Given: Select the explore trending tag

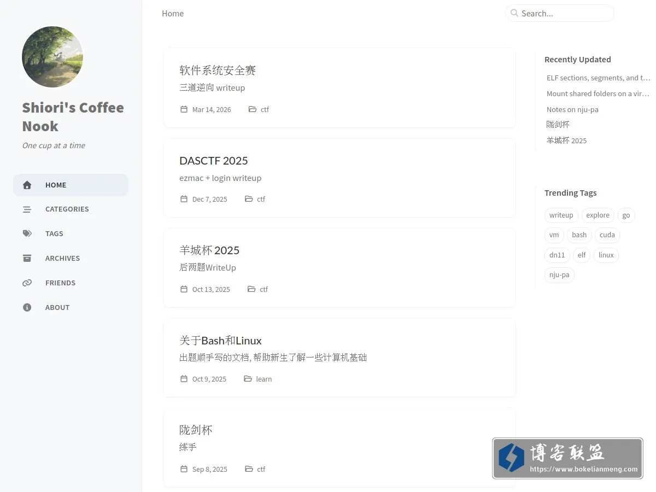Looking at the screenshot, I should coord(598,215).
